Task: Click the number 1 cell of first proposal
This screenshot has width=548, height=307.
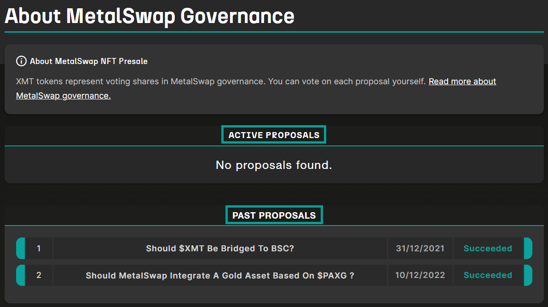Action: click(39, 249)
